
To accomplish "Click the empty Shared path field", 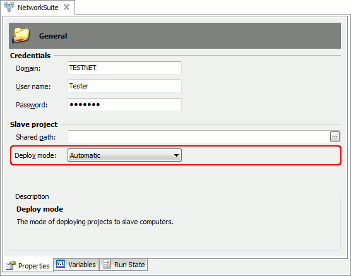I will coord(199,137).
